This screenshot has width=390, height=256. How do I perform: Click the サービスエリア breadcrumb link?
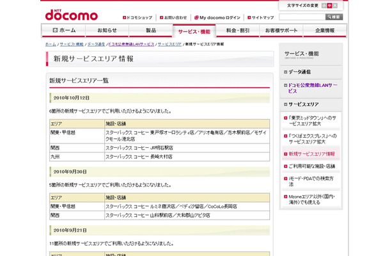169,44
